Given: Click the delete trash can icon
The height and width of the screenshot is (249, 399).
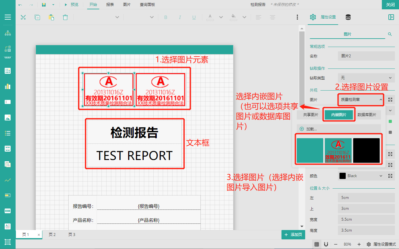Looking at the screenshot, I should click(x=65, y=17).
